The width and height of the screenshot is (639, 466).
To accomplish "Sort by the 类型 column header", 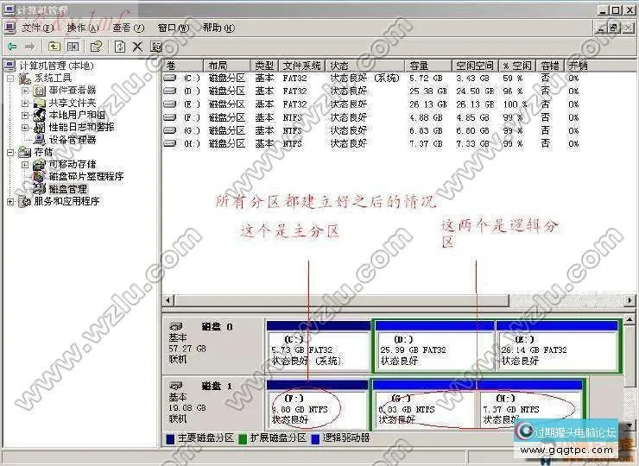I will pyautogui.click(x=264, y=66).
